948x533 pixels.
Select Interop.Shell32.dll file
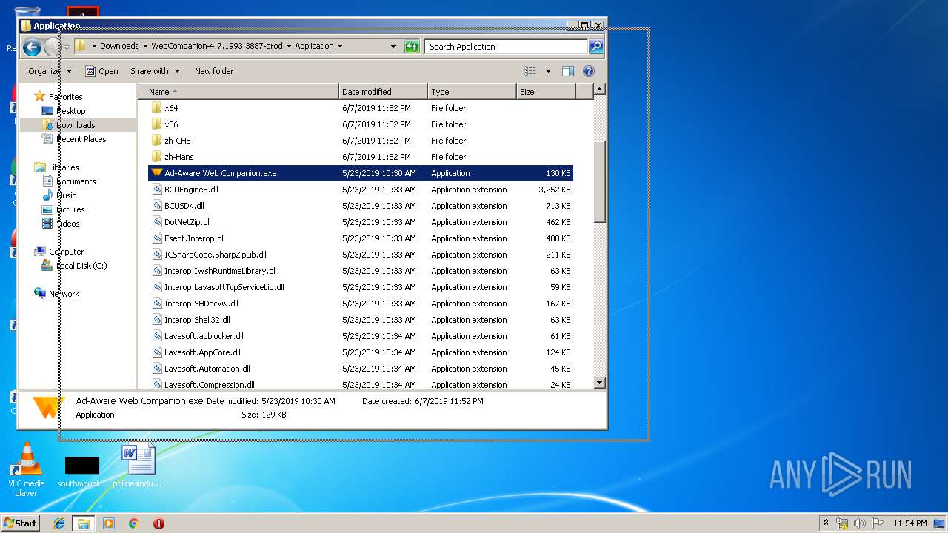point(361,320)
